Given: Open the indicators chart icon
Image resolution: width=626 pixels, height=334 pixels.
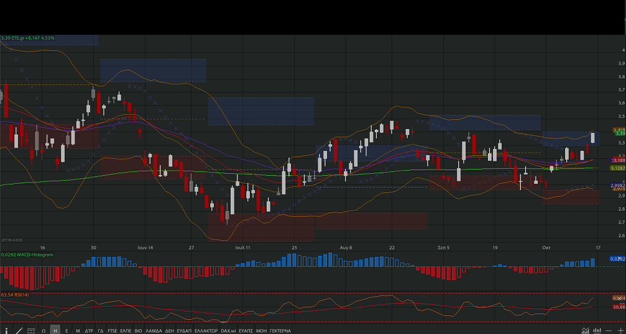Looking at the screenshot, I should click(x=585, y=330).
